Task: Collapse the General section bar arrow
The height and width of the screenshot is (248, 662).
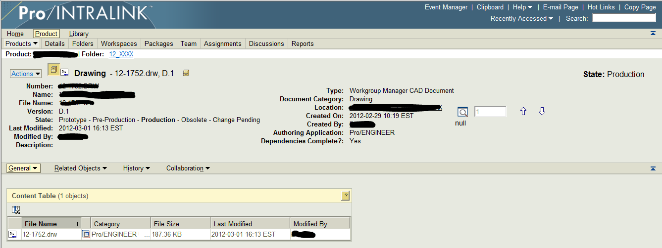Action: (x=653, y=168)
